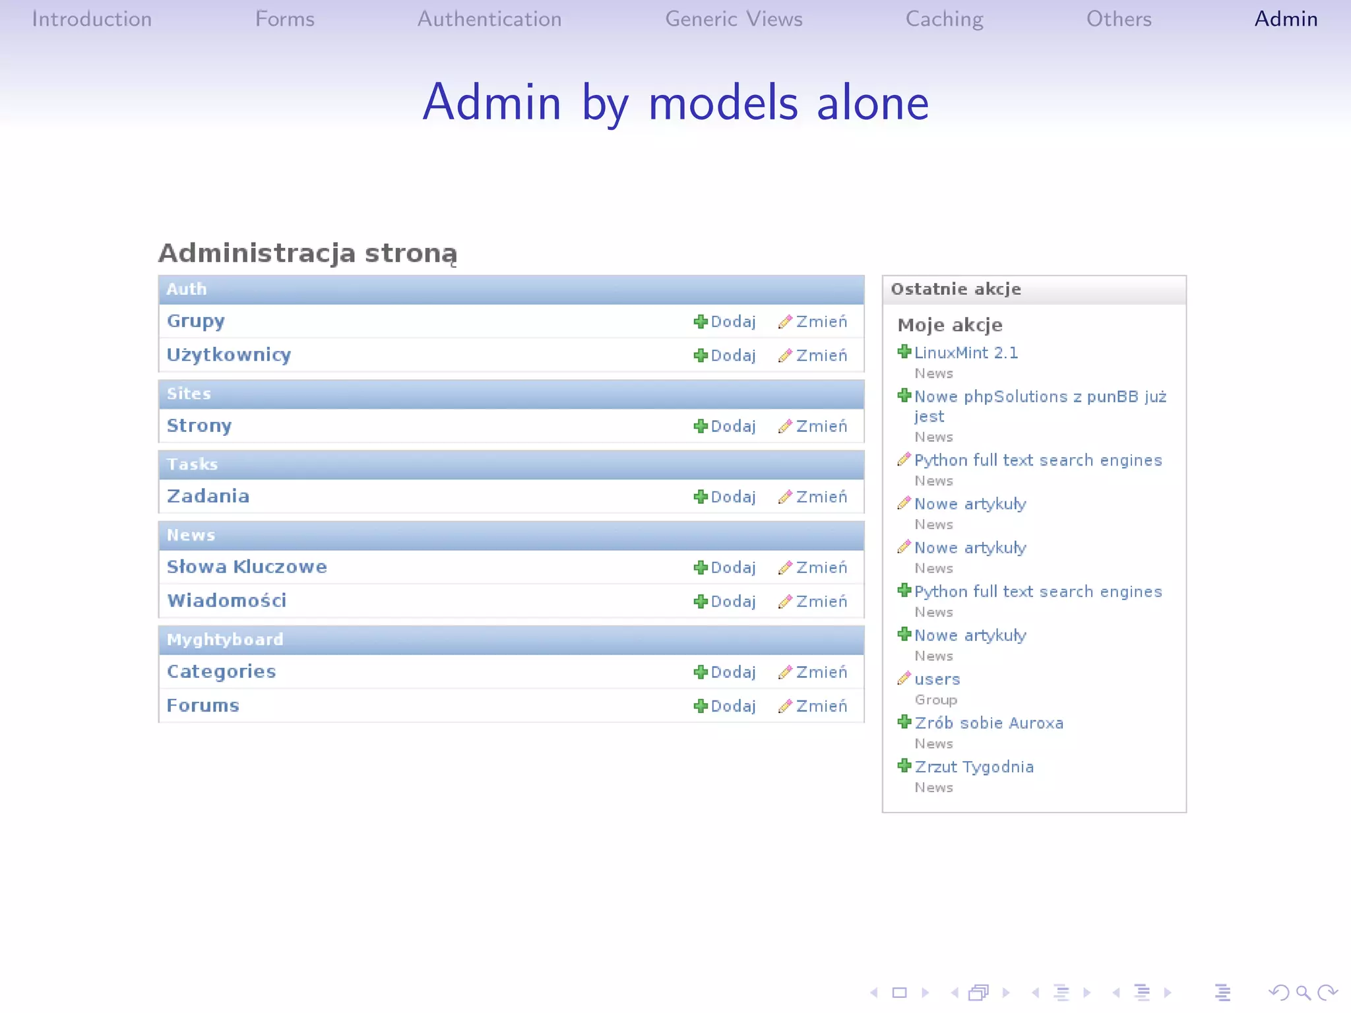The width and height of the screenshot is (1351, 1013).
Task: Click the pencil icon beside the users Group entry
Action: 904,678
